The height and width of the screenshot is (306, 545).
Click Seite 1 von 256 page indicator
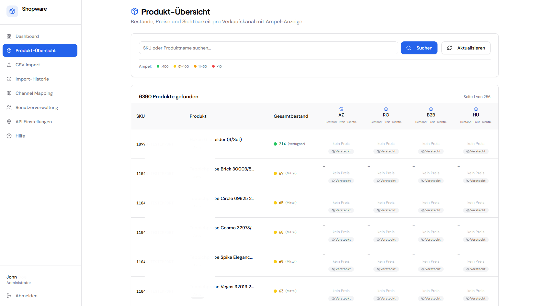pyautogui.click(x=477, y=97)
